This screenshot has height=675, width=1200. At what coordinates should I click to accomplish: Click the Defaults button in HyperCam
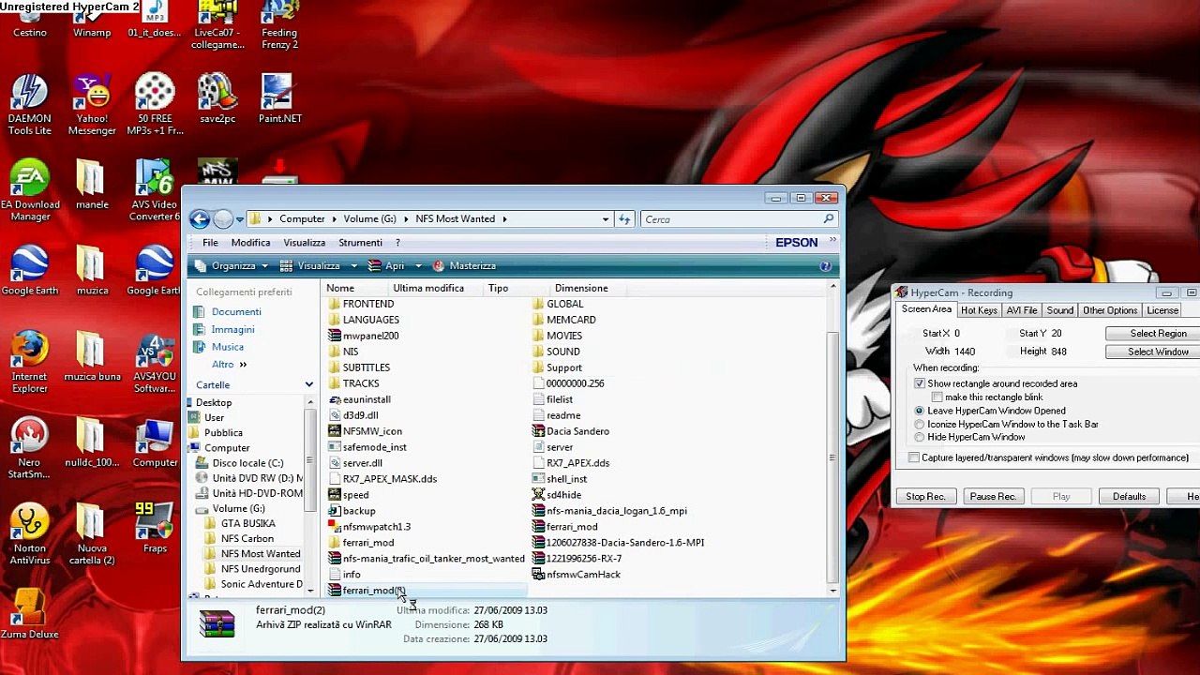(1129, 496)
